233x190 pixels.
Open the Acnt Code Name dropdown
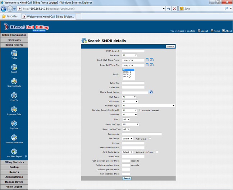point(128,152)
